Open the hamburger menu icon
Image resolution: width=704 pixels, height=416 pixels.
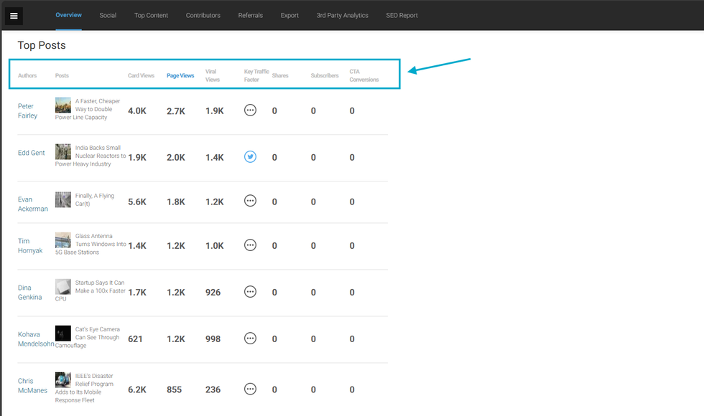tap(14, 15)
